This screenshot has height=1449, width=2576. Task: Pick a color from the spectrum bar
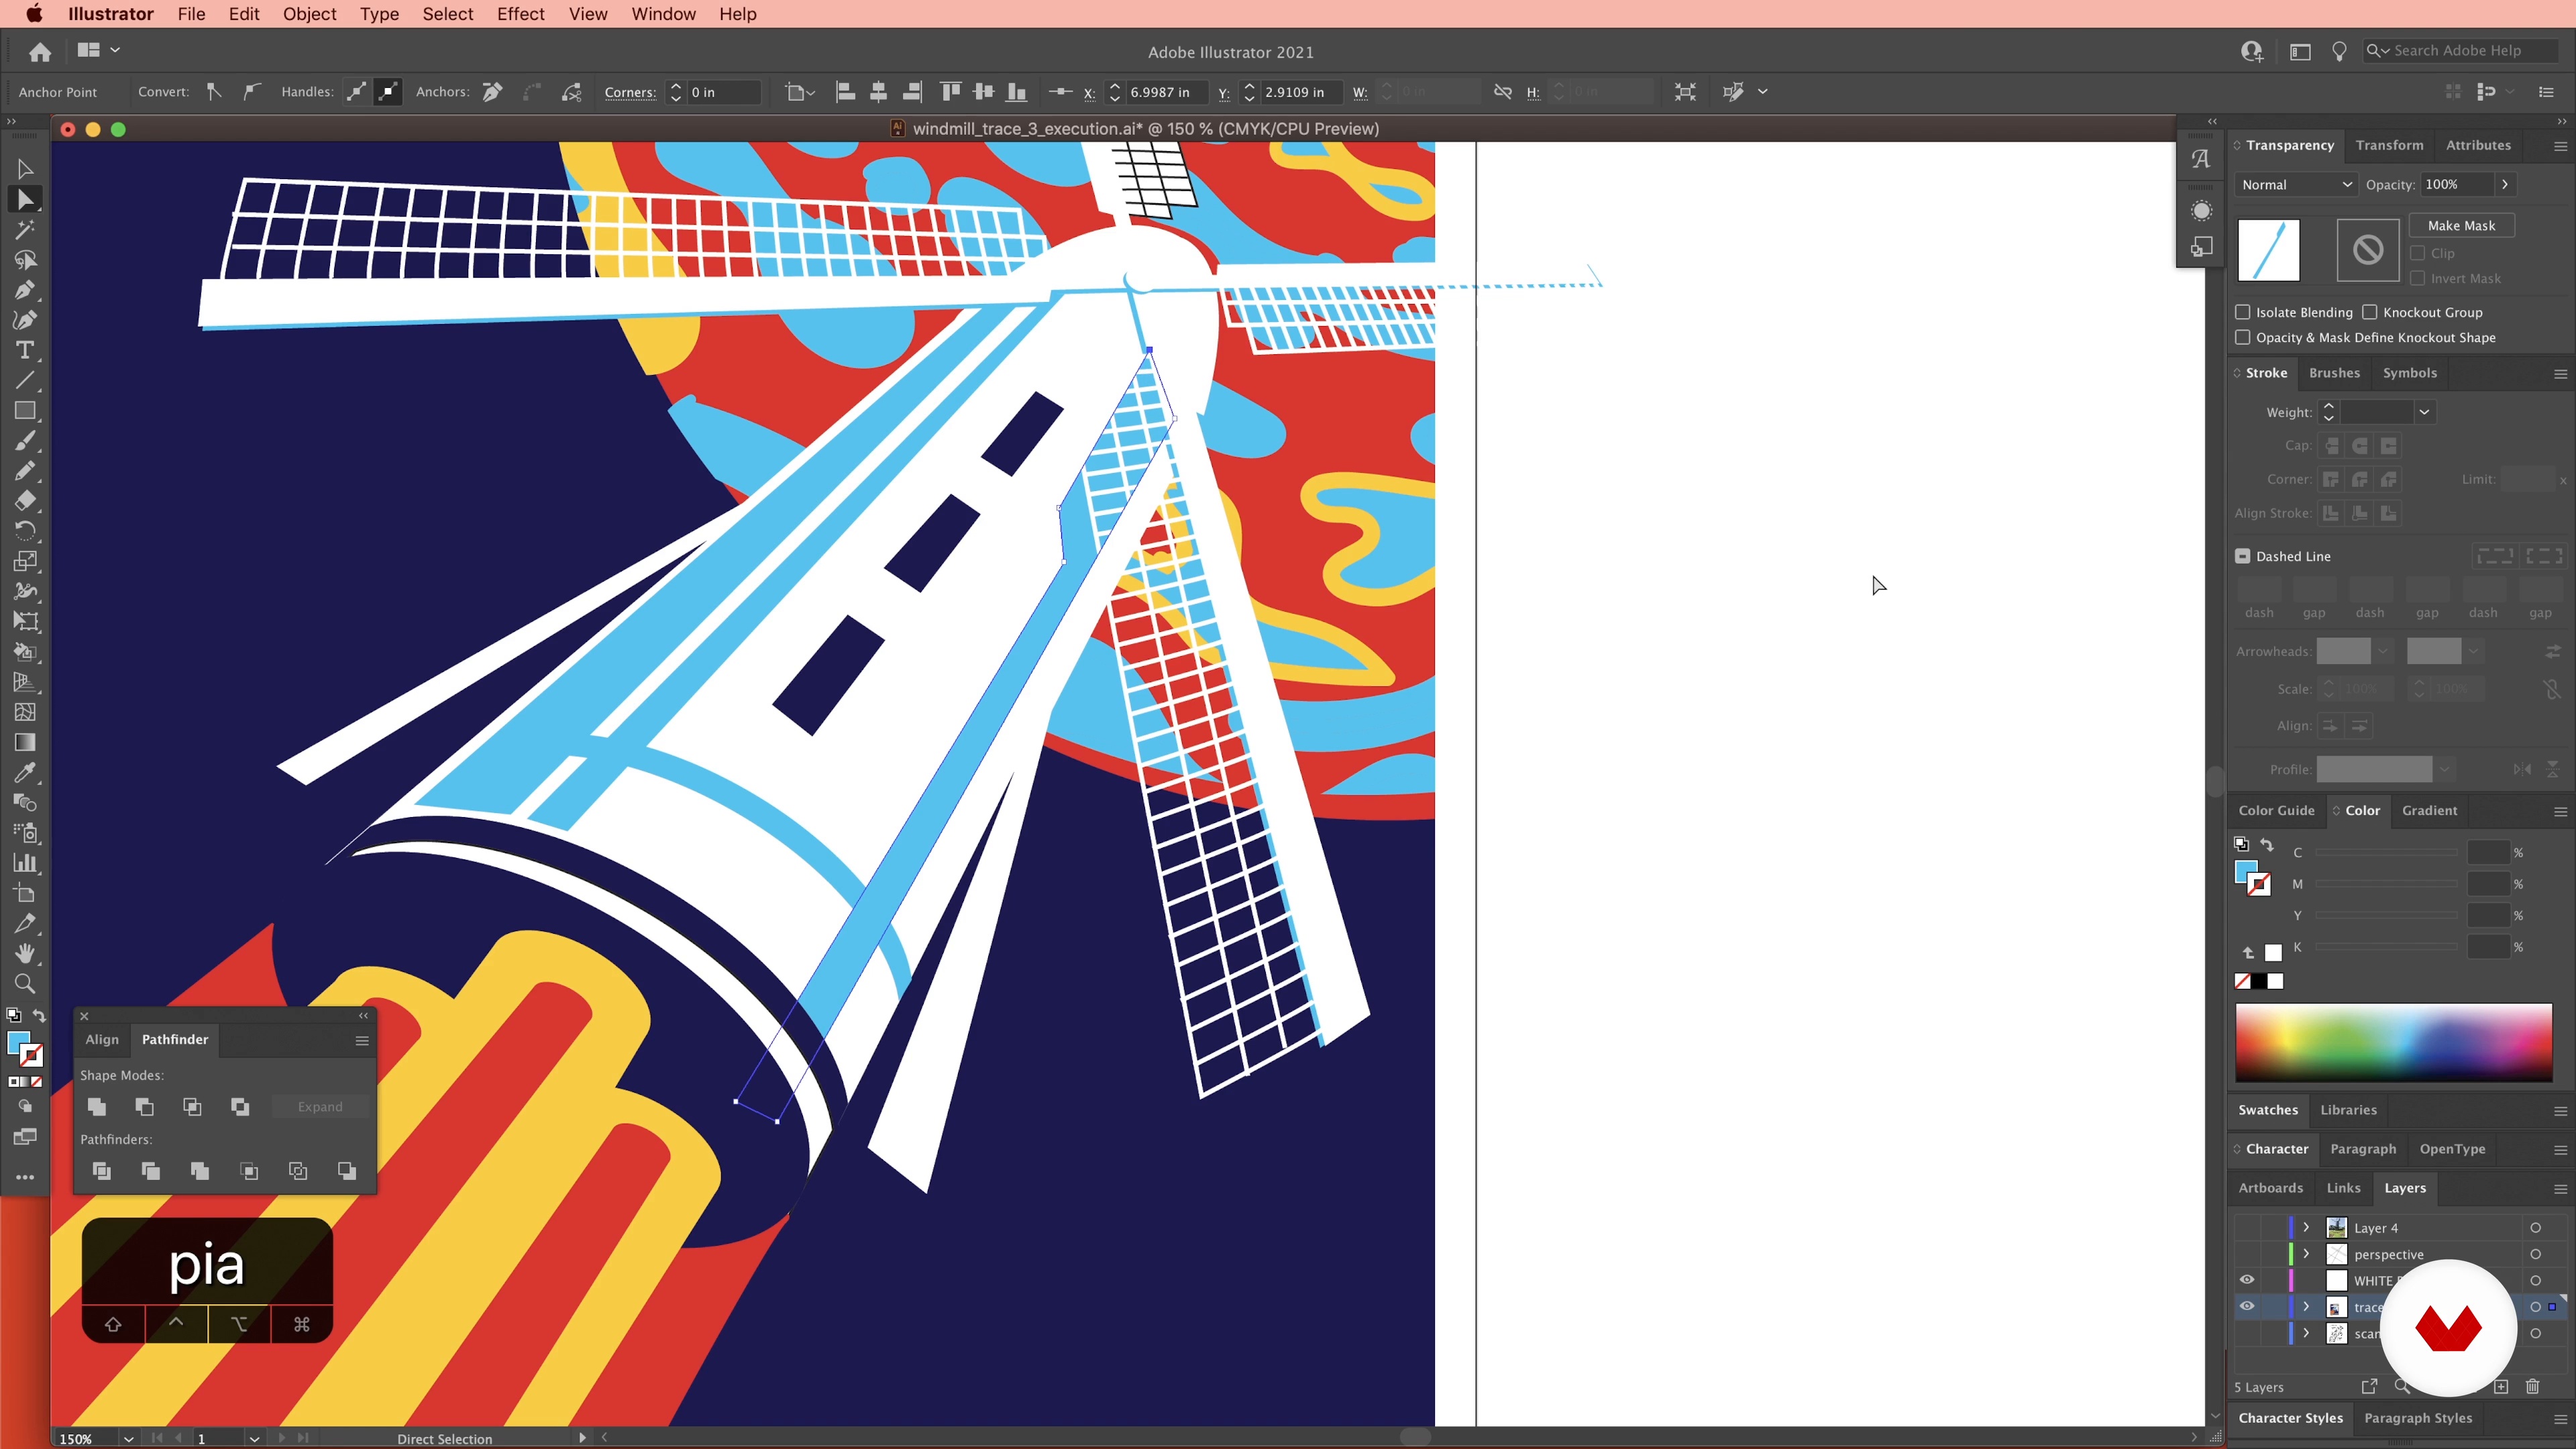pos(2393,1042)
